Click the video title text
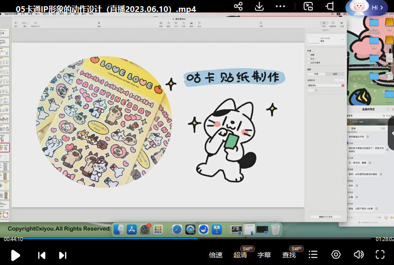This screenshot has width=394, height=265. [105, 9]
